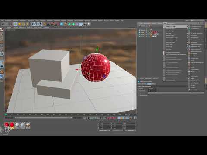Click red X-axis handle beside sphere

tap(77, 70)
